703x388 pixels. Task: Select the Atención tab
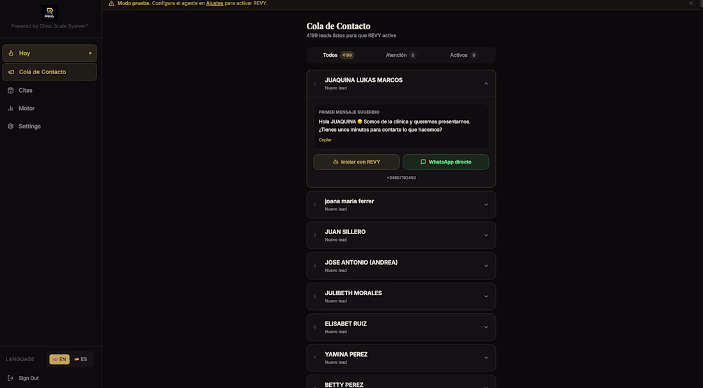click(401, 55)
